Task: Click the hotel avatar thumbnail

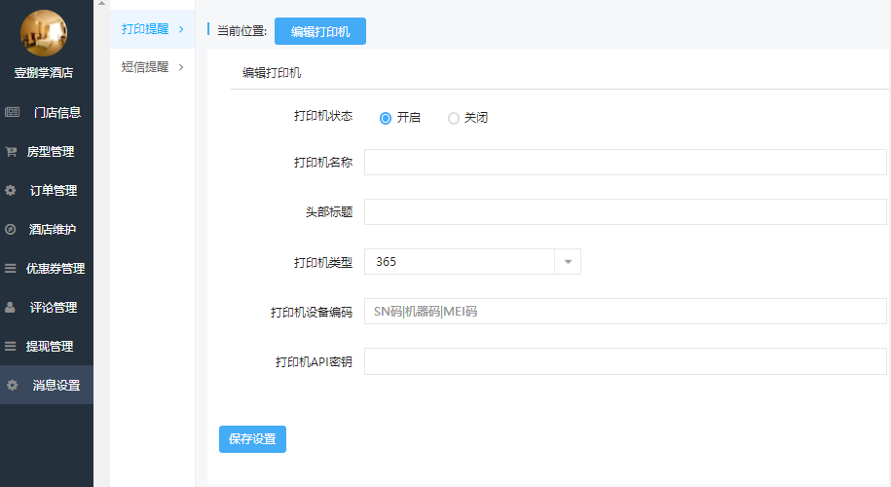Action: coord(44,33)
